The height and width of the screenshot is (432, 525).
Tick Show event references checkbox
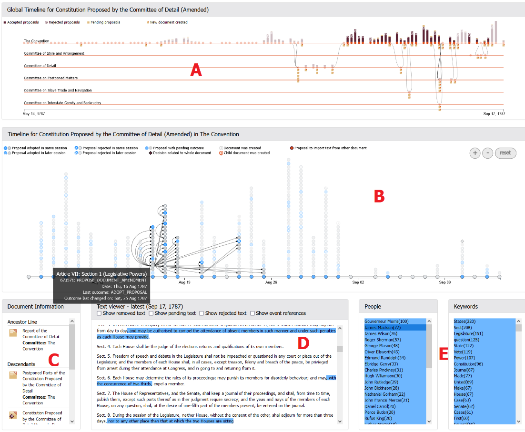(x=252, y=313)
